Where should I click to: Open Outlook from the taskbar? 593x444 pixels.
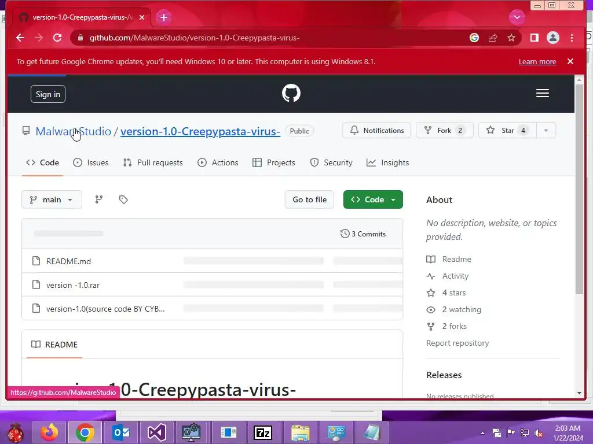tap(121, 432)
